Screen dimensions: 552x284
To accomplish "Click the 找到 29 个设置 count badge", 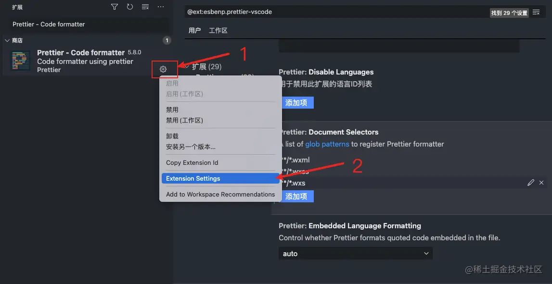I will pyautogui.click(x=509, y=13).
